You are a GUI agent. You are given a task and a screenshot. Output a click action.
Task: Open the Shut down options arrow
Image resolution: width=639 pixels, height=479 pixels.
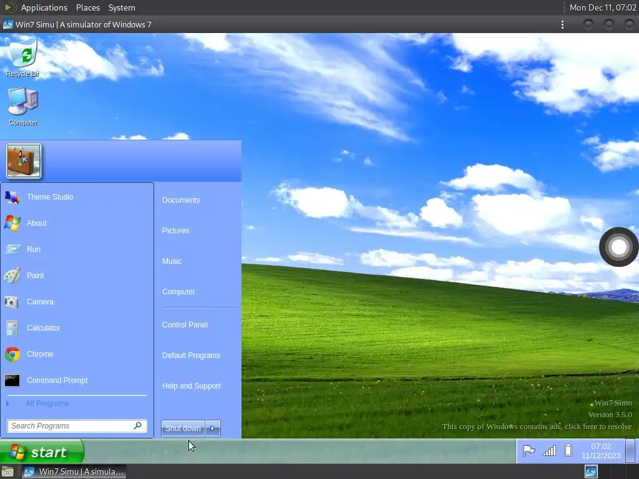[213, 428]
